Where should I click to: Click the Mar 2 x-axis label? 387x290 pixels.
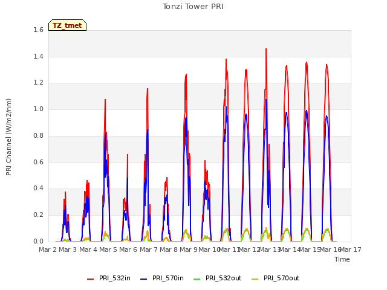tap(48, 250)
